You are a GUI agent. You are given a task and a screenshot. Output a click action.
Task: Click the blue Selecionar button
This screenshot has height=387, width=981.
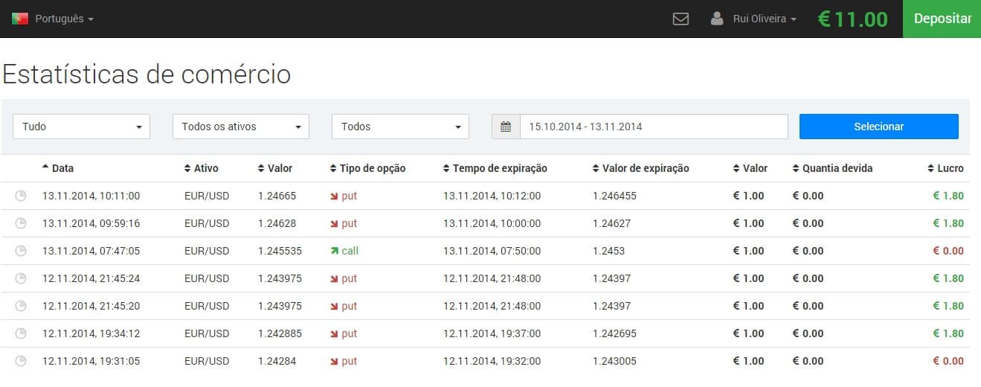879,127
